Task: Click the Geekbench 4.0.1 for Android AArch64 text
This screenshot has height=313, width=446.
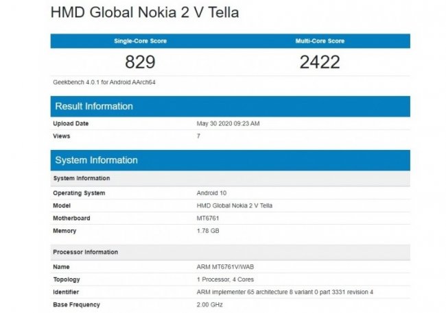Action: [x=102, y=82]
